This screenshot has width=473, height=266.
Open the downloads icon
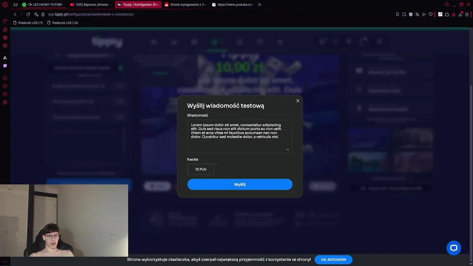tap(460, 14)
